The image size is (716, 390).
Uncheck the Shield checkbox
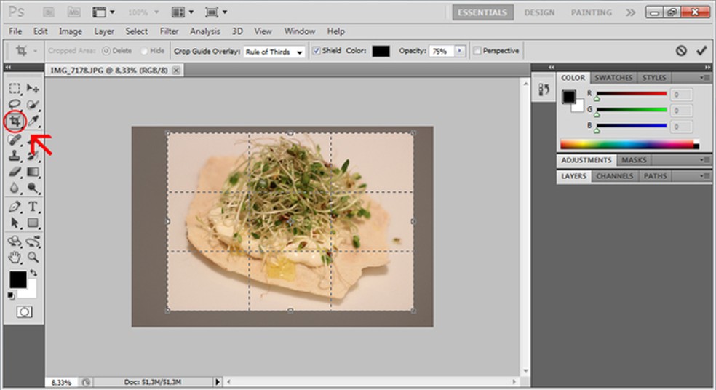click(316, 51)
